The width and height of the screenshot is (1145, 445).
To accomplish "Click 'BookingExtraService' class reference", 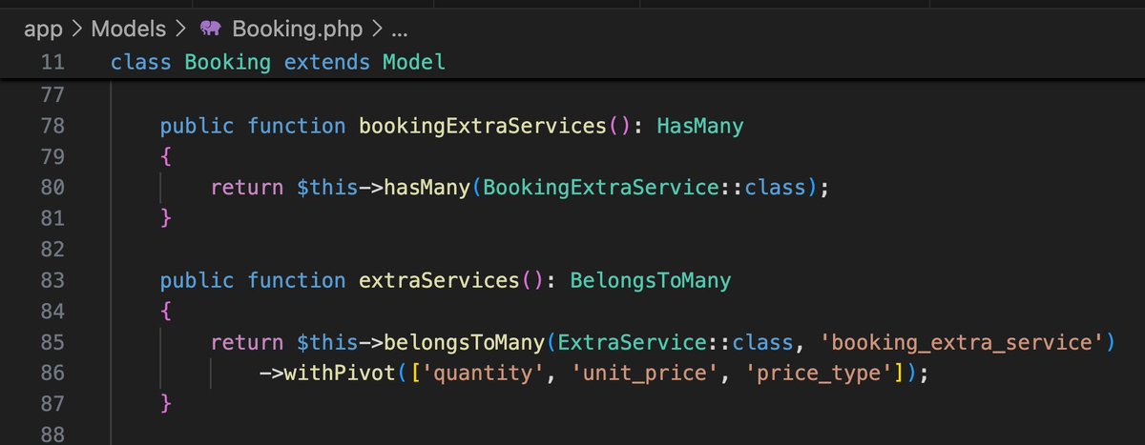I will click(601, 188).
